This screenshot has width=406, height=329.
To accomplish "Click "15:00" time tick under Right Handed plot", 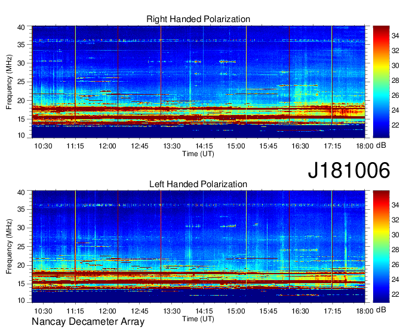I will point(236,146).
